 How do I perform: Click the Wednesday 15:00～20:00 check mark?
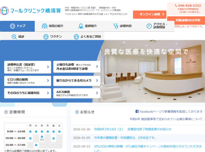point(42,137)
